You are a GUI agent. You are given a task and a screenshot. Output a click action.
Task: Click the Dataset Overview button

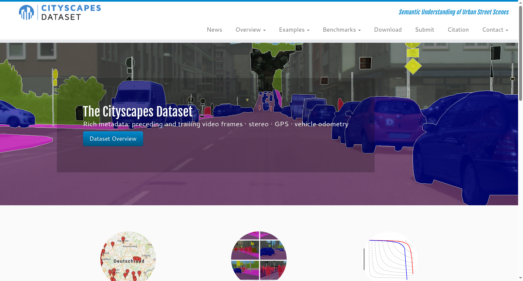[x=113, y=139]
